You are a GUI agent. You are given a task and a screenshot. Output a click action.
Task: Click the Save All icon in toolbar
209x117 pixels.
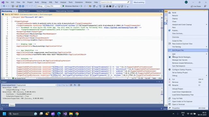tap(23, 6)
